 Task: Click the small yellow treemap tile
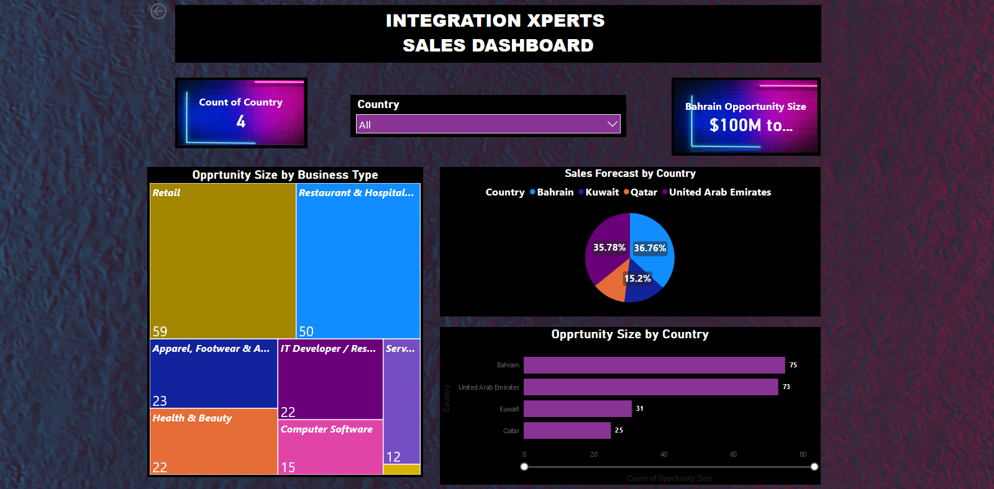(402, 470)
